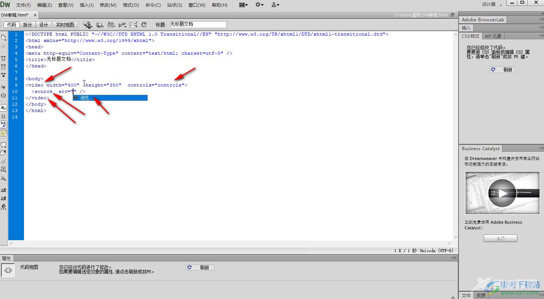
Task: Open Preview in Browser globe icon
Action: [x=100, y=25]
